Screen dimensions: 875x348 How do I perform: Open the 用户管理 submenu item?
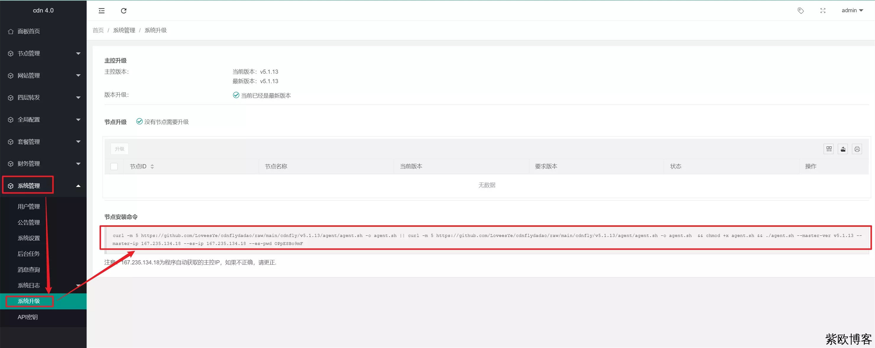point(29,207)
